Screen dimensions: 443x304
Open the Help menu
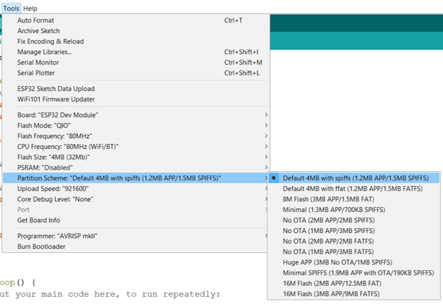30,9
